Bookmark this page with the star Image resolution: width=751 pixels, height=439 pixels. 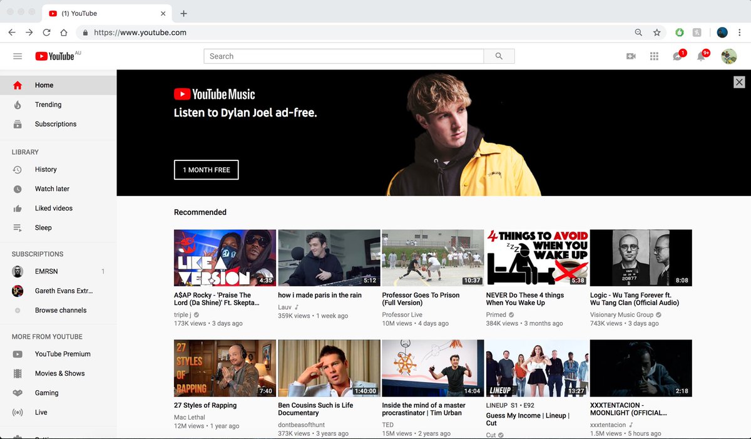(x=656, y=33)
